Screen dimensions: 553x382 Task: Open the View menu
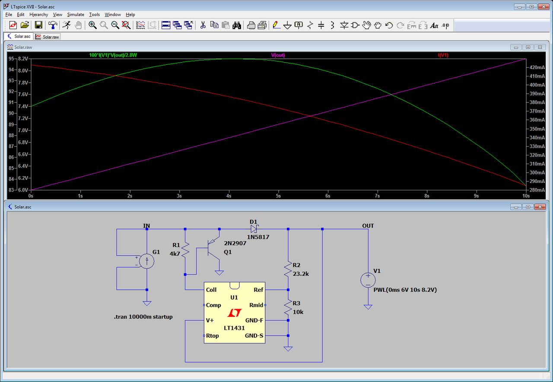57,14
